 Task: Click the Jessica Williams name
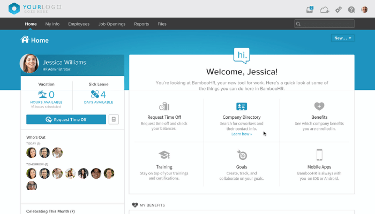(x=64, y=63)
